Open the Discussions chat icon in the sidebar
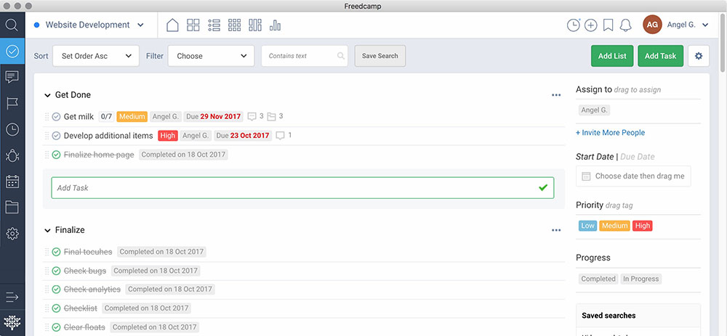This screenshot has width=727, height=336. 12,77
